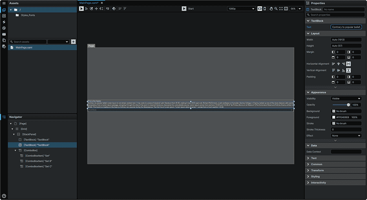This screenshot has width=367, height=200.
Task: Select the hand pan tool
Action: pos(271,9)
